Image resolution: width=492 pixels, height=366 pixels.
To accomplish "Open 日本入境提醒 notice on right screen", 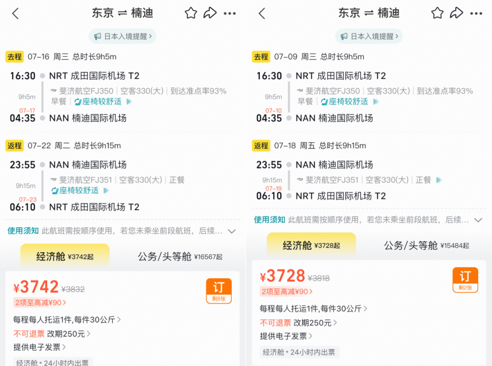I will point(369,36).
